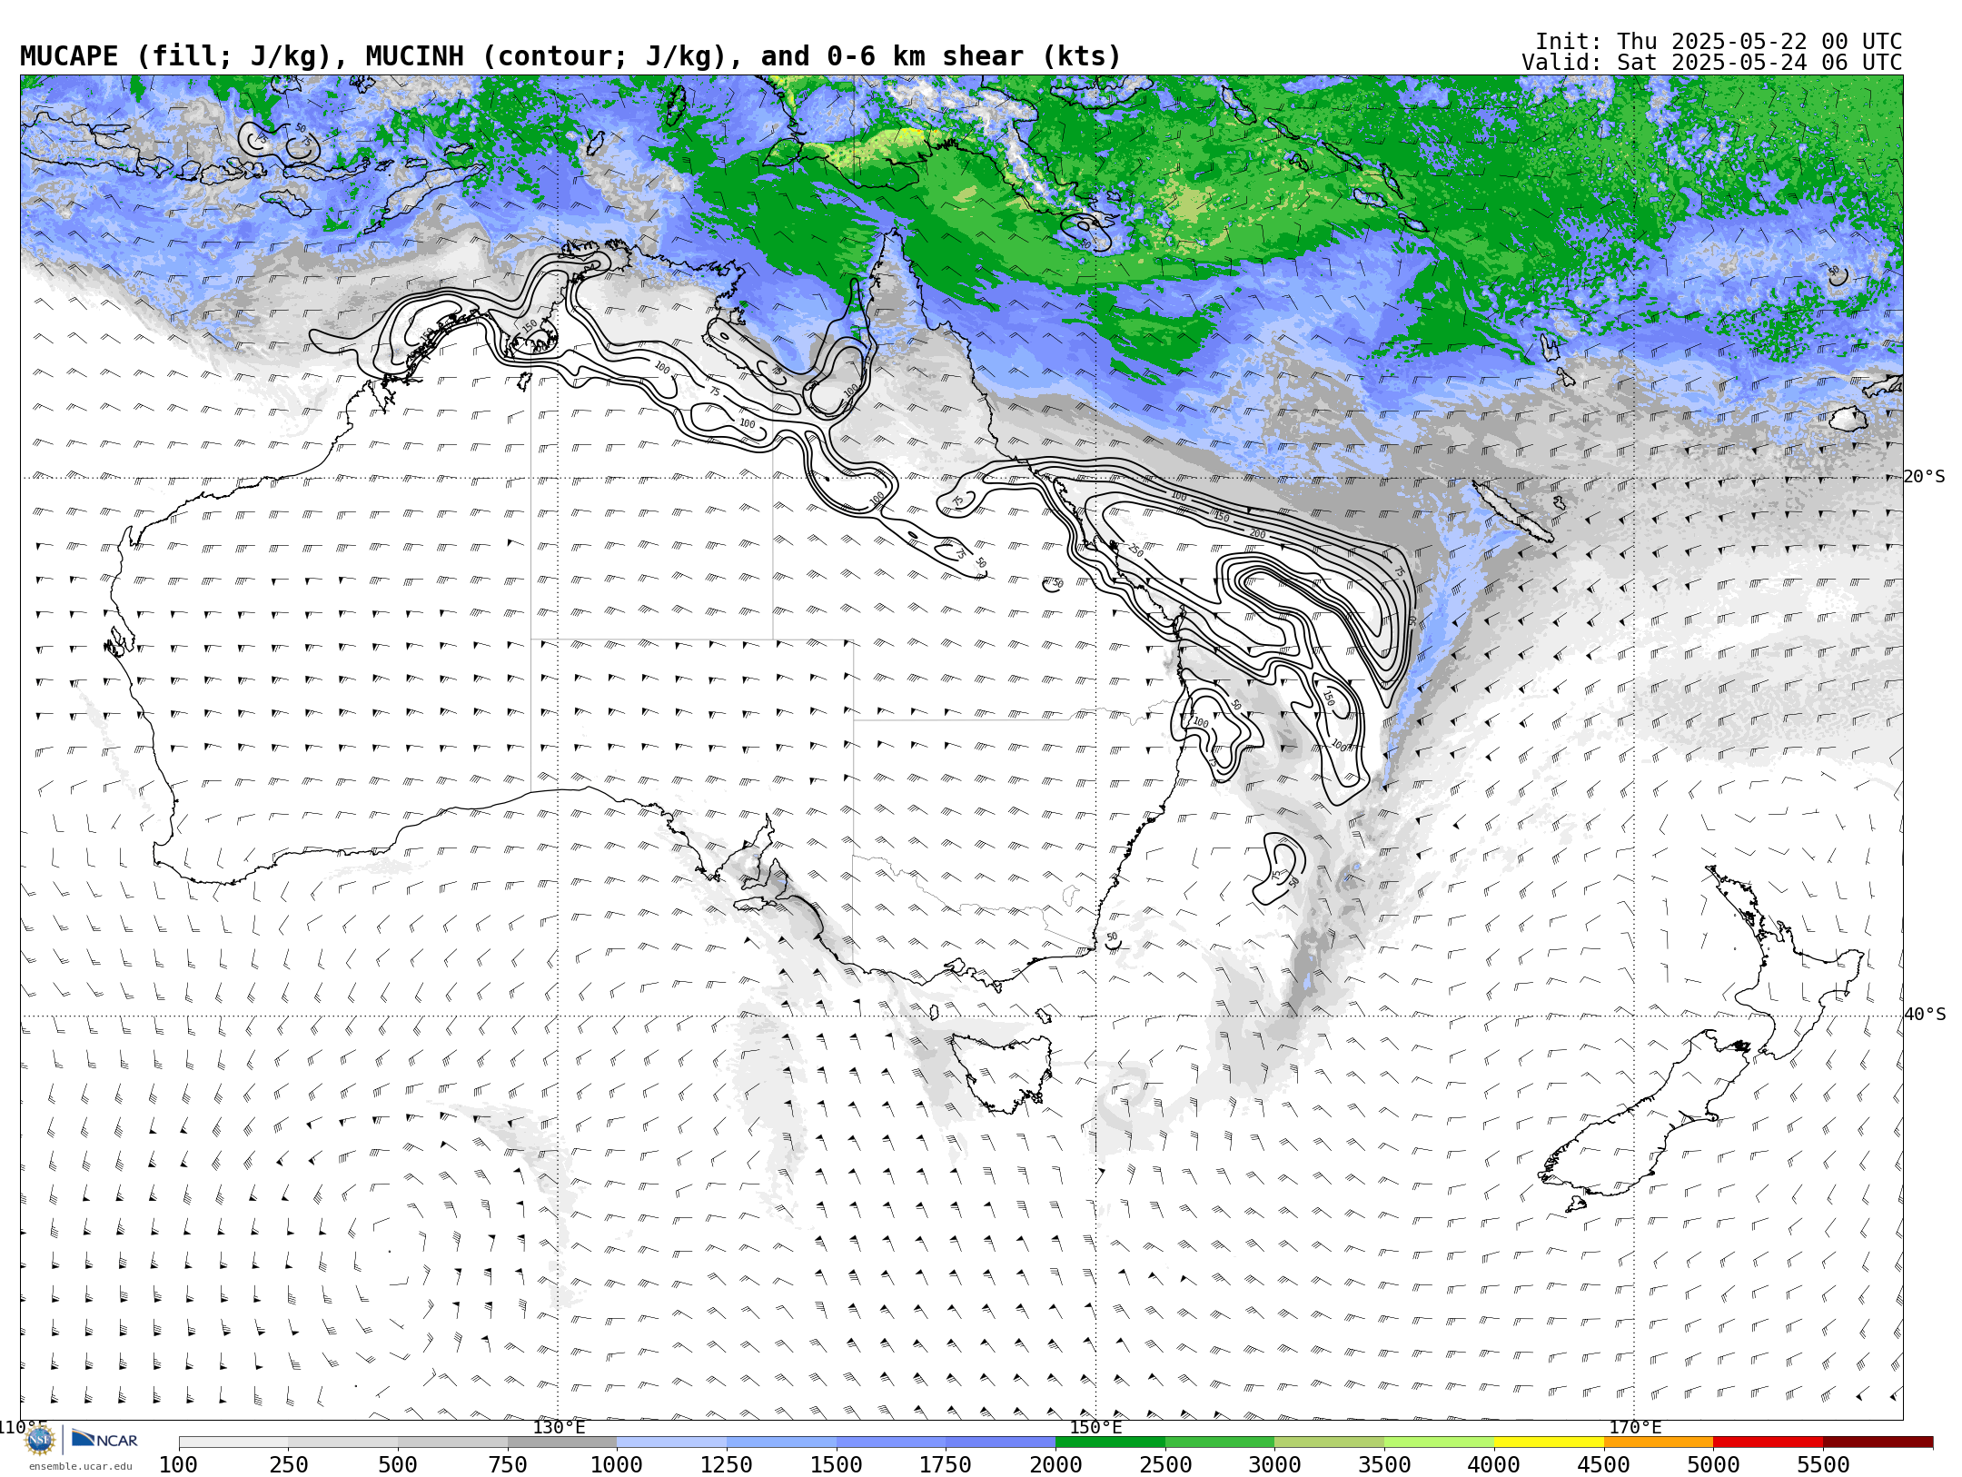This screenshot has width=1962, height=1477.
Task: Click the colorbar label 2500
Action: (1165, 1465)
